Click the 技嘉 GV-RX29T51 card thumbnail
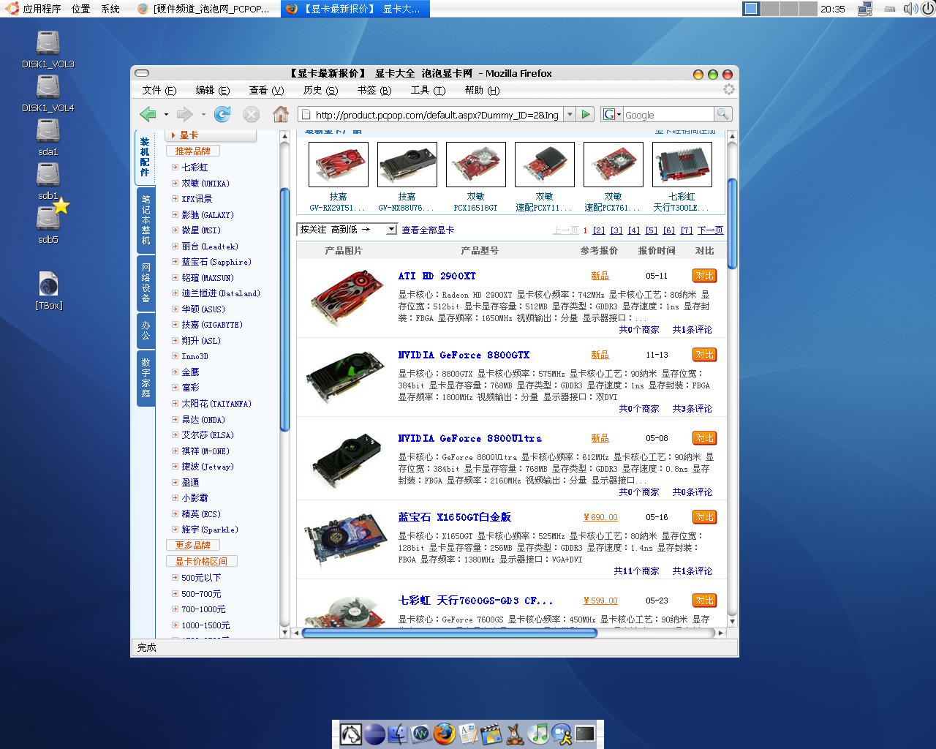The width and height of the screenshot is (936, 749). (338, 165)
